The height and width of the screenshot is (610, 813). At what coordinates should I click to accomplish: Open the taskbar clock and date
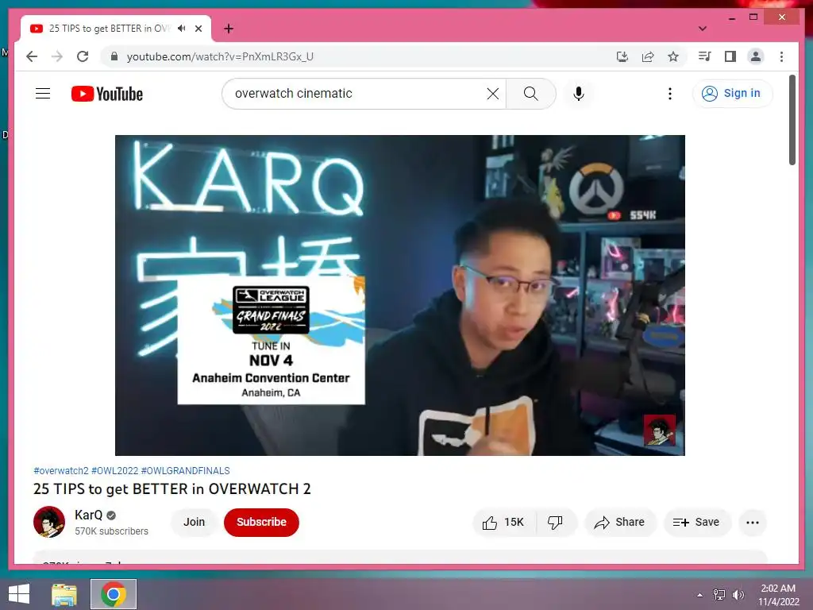[778, 595]
